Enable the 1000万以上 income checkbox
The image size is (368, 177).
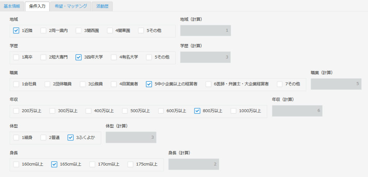click(234, 111)
